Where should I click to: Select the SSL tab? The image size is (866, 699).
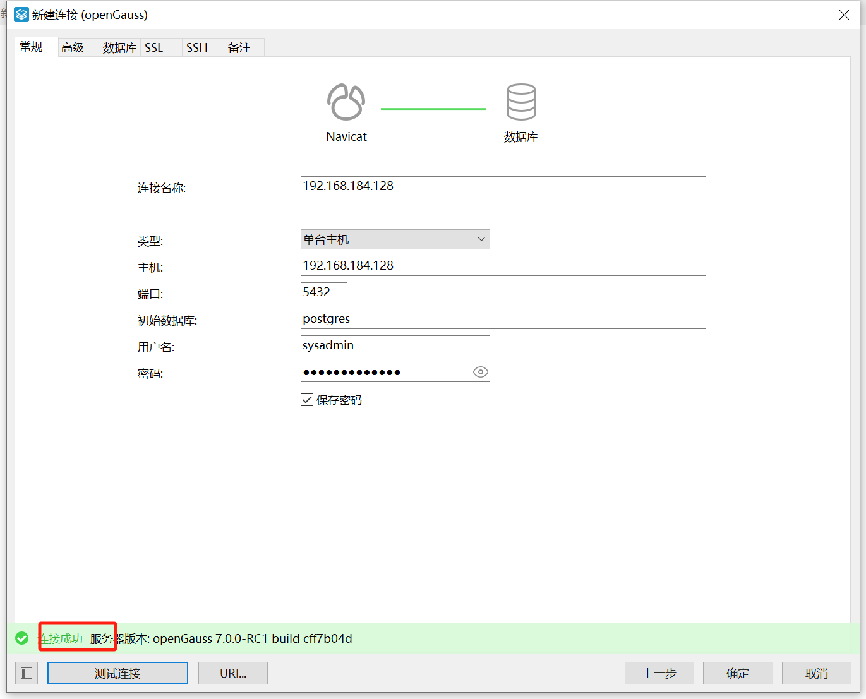pyautogui.click(x=153, y=47)
